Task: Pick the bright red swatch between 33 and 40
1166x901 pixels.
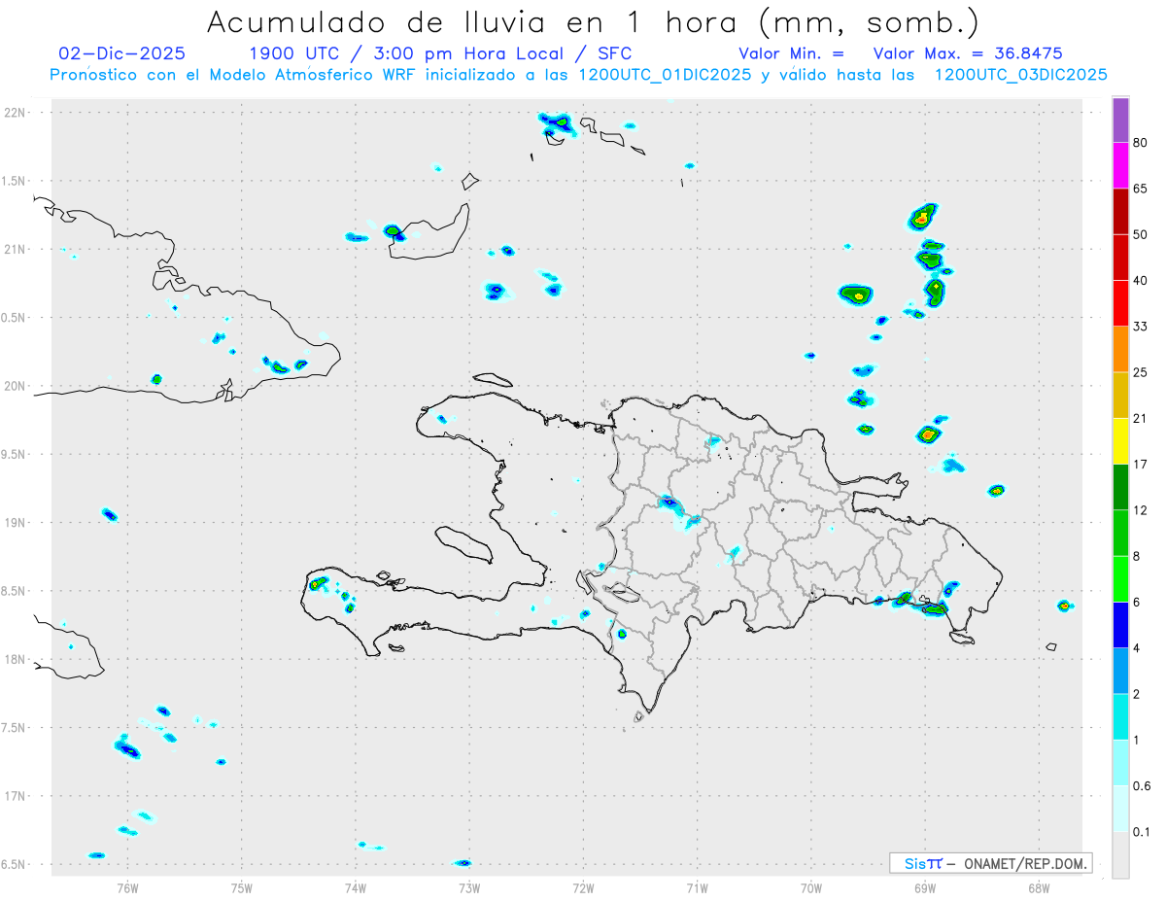Action: click(1120, 303)
